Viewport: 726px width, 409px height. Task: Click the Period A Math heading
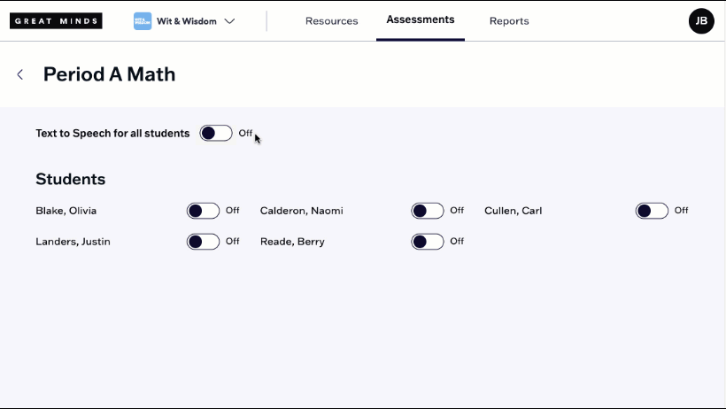pos(109,74)
